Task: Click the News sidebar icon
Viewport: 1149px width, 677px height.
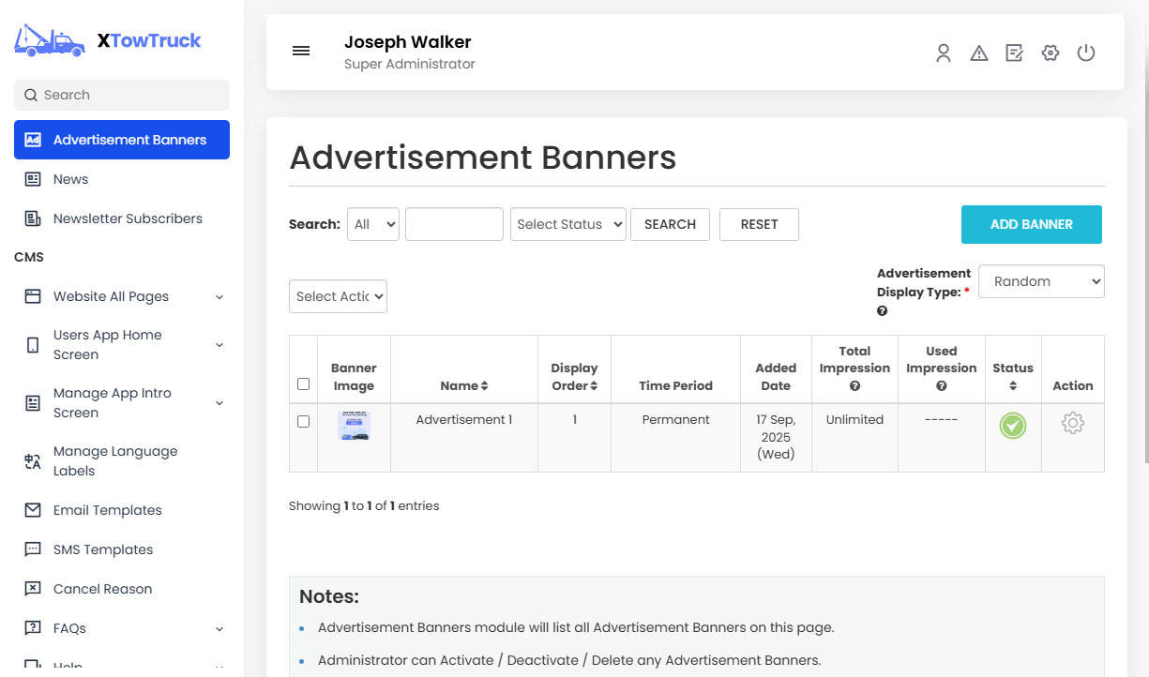Action: 32,179
